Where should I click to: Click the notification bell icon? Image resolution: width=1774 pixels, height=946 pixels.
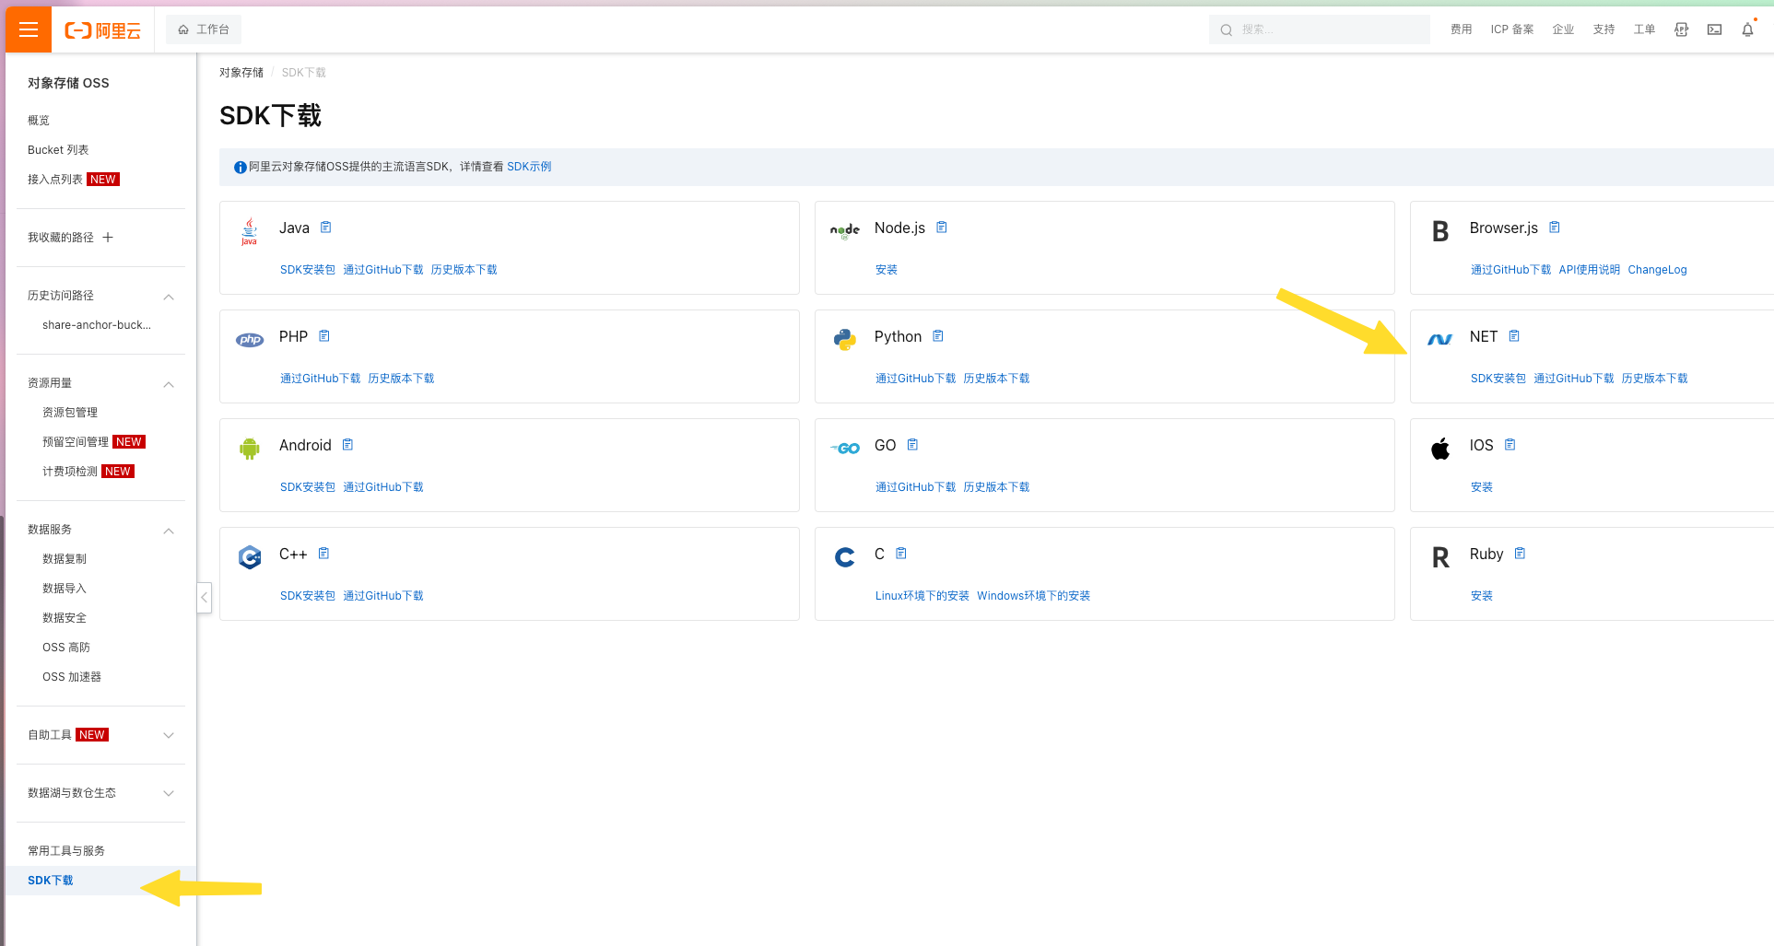(1747, 29)
